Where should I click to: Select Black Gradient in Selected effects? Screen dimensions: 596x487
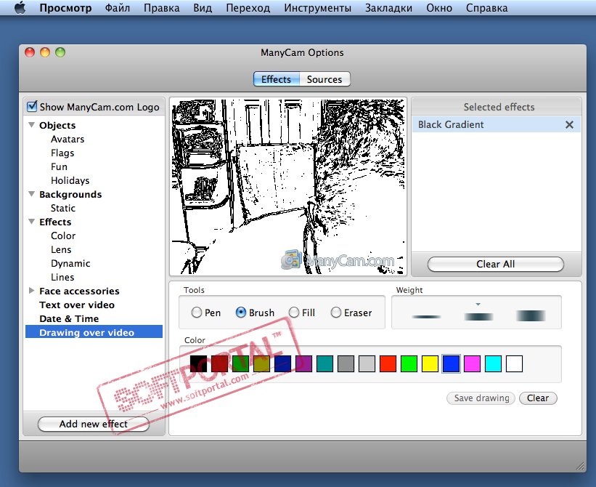point(497,125)
